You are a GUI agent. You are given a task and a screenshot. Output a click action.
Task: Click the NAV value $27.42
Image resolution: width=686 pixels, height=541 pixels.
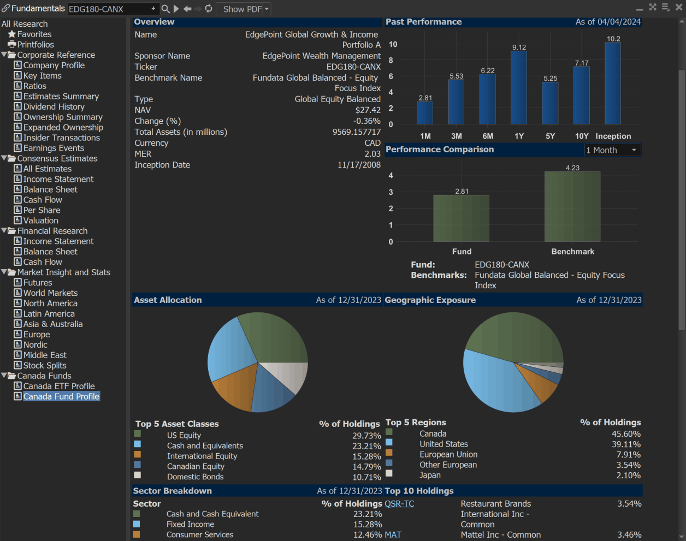368,110
